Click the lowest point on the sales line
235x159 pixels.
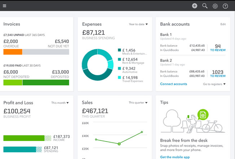click(119, 144)
